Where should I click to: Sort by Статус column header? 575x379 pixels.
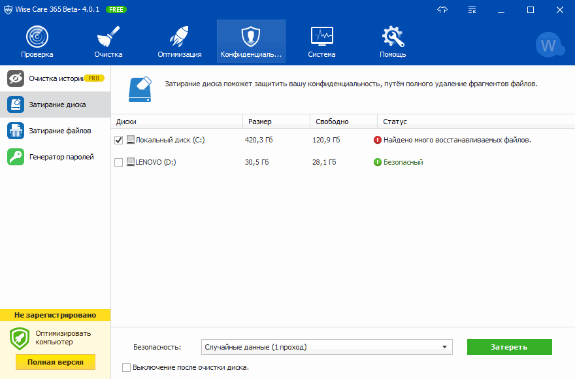coord(395,122)
